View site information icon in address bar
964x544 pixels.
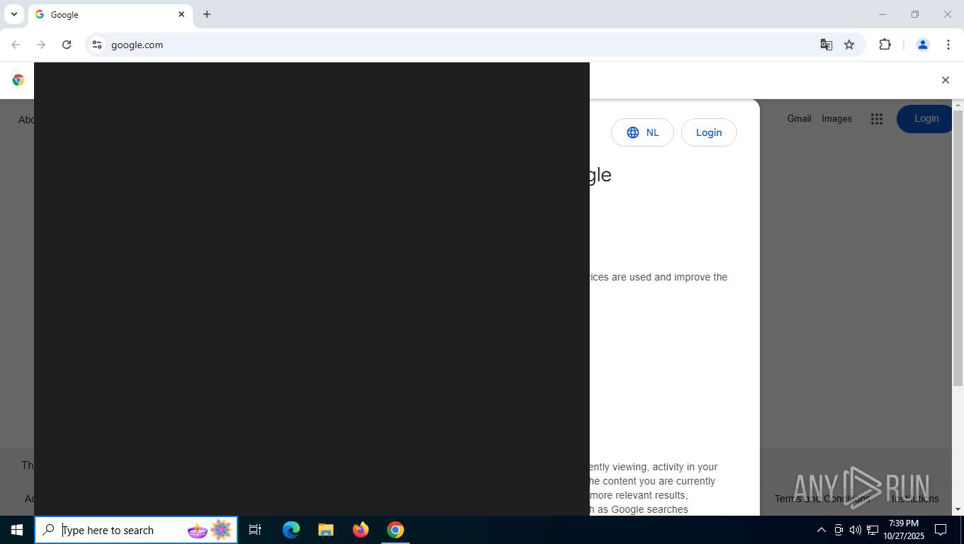[x=97, y=45]
